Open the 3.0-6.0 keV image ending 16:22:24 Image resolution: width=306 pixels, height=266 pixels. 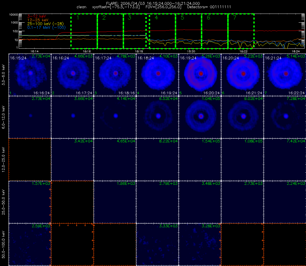285,75
